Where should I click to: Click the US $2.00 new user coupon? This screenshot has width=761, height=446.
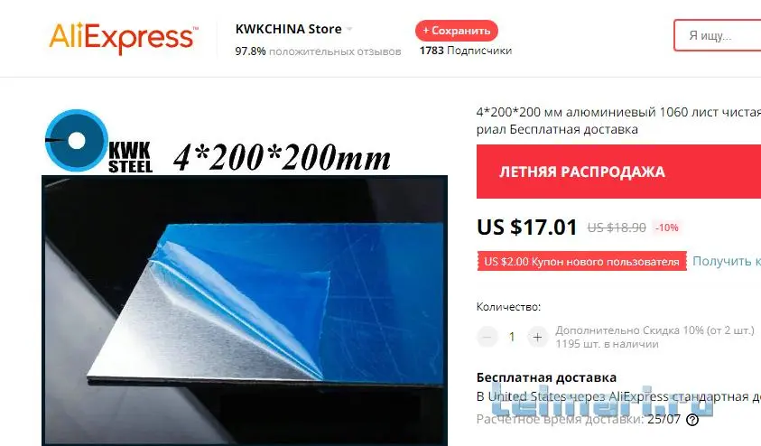[x=581, y=262]
